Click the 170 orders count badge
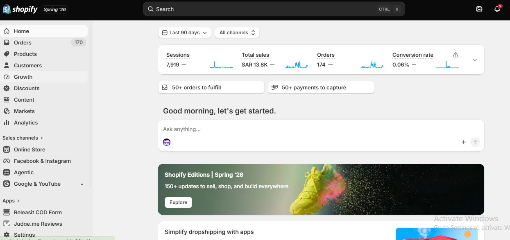This screenshot has height=240, width=510. click(79, 42)
